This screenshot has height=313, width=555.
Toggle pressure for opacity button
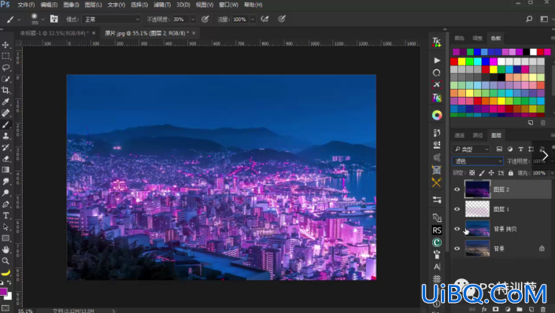[205, 19]
